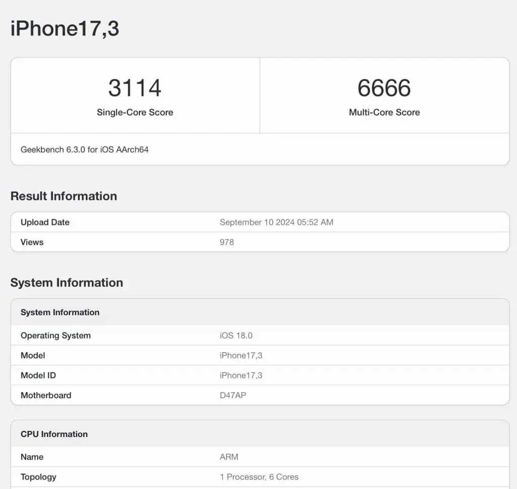Click the Views row label
The image size is (517, 489).
pos(32,242)
